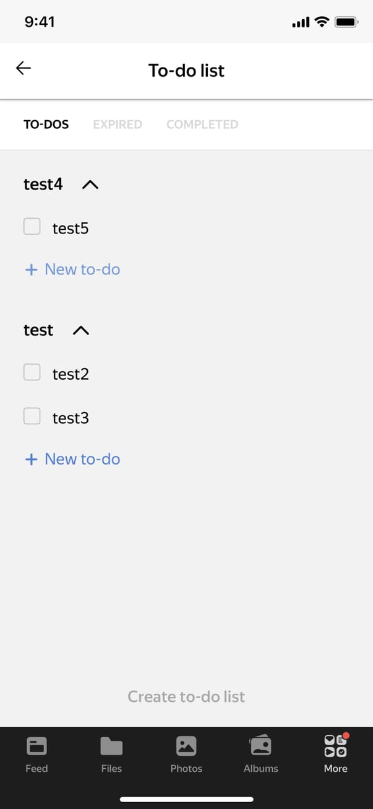Add New to-do in test4 list
Viewport: 373px width, 809px height.
click(82, 269)
